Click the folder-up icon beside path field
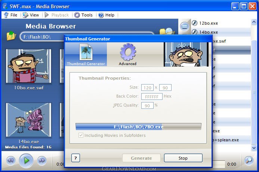The height and width of the screenshot is (172, 259). click(11, 36)
